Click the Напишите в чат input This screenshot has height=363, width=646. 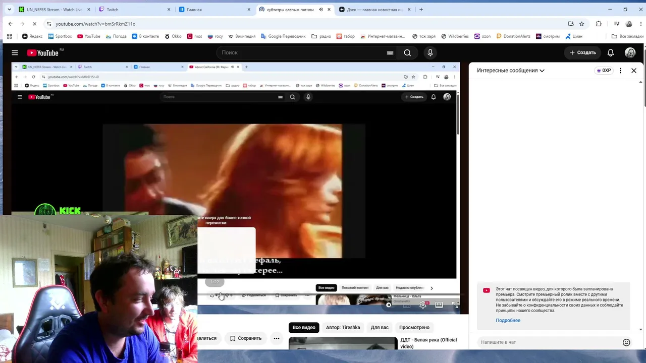(549, 342)
